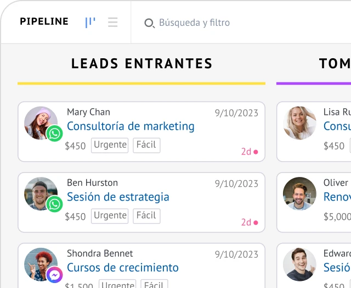Click the Urgente tag on Mary Chan's card
Screen dimensions: 351x288
pyautogui.click(x=110, y=145)
